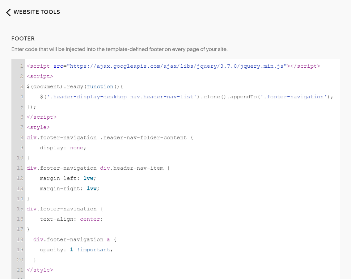Viewport: 351px width, 279px height.
Task: Click the document ready function line
Action: point(75,87)
